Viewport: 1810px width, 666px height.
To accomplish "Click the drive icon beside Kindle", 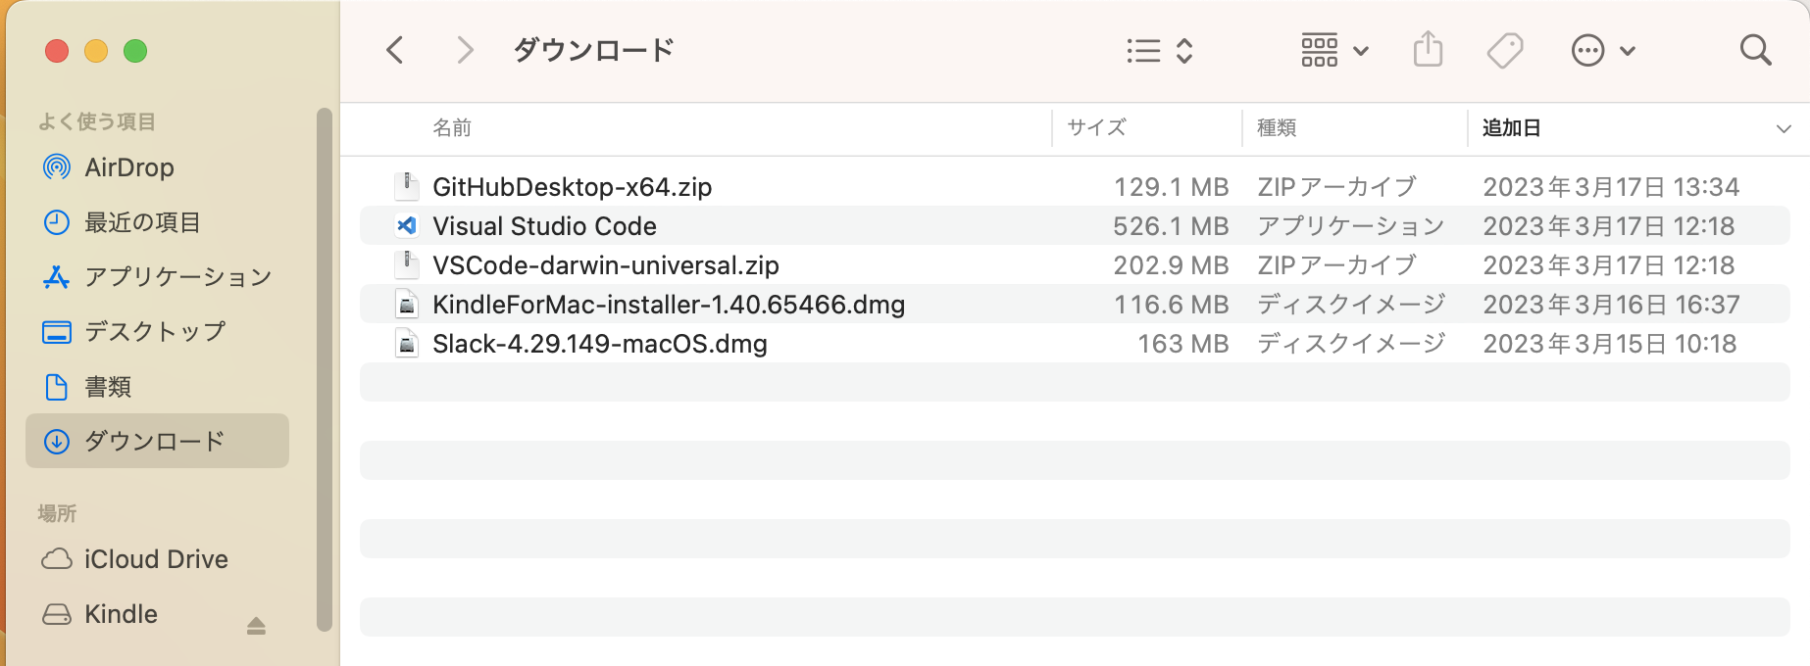I will pyautogui.click(x=57, y=614).
